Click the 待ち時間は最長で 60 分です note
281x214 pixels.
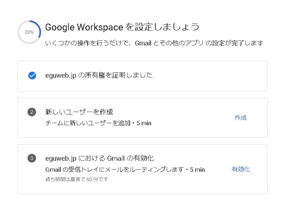click(76, 179)
